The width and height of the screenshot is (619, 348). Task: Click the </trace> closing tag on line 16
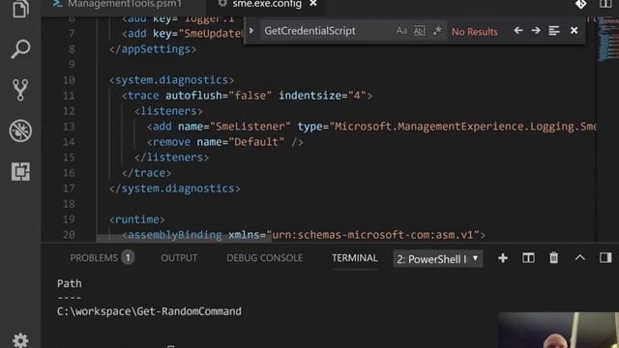click(x=146, y=173)
